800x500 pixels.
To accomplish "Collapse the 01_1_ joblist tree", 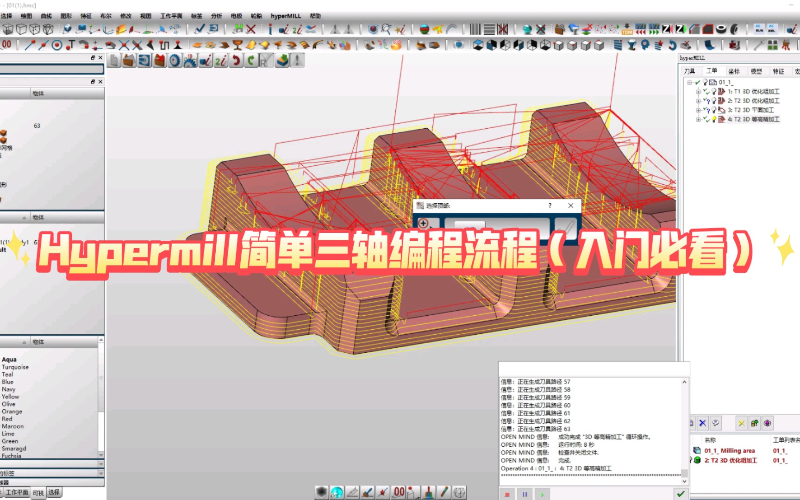I will (689, 82).
